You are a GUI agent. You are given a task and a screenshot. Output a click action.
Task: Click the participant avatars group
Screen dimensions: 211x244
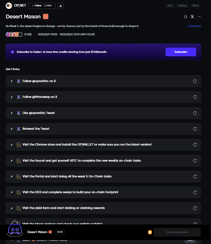[14, 34]
